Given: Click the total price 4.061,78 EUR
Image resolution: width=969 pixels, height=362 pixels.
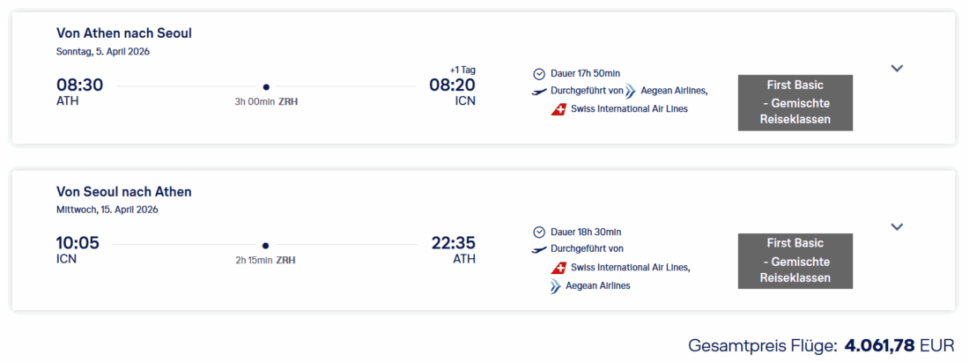Looking at the screenshot, I should pyautogui.click(x=899, y=346).
